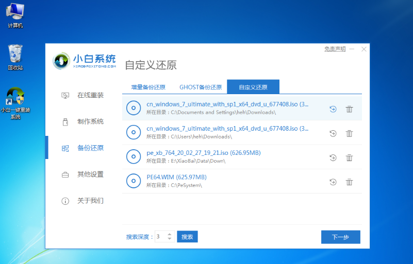Delete the PE64.WIM entry
The height and width of the screenshot is (264, 413).
[x=349, y=182]
